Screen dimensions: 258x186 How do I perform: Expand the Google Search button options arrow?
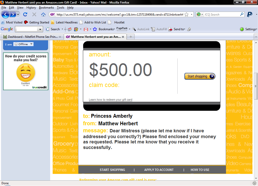62,29
